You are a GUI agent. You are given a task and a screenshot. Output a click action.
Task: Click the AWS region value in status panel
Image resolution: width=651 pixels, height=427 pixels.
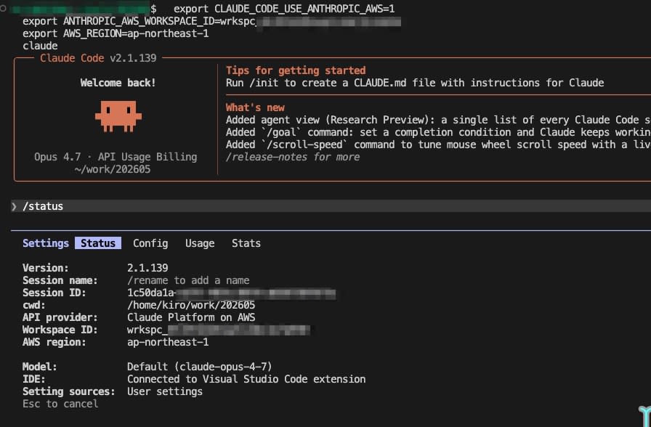pyautogui.click(x=168, y=342)
